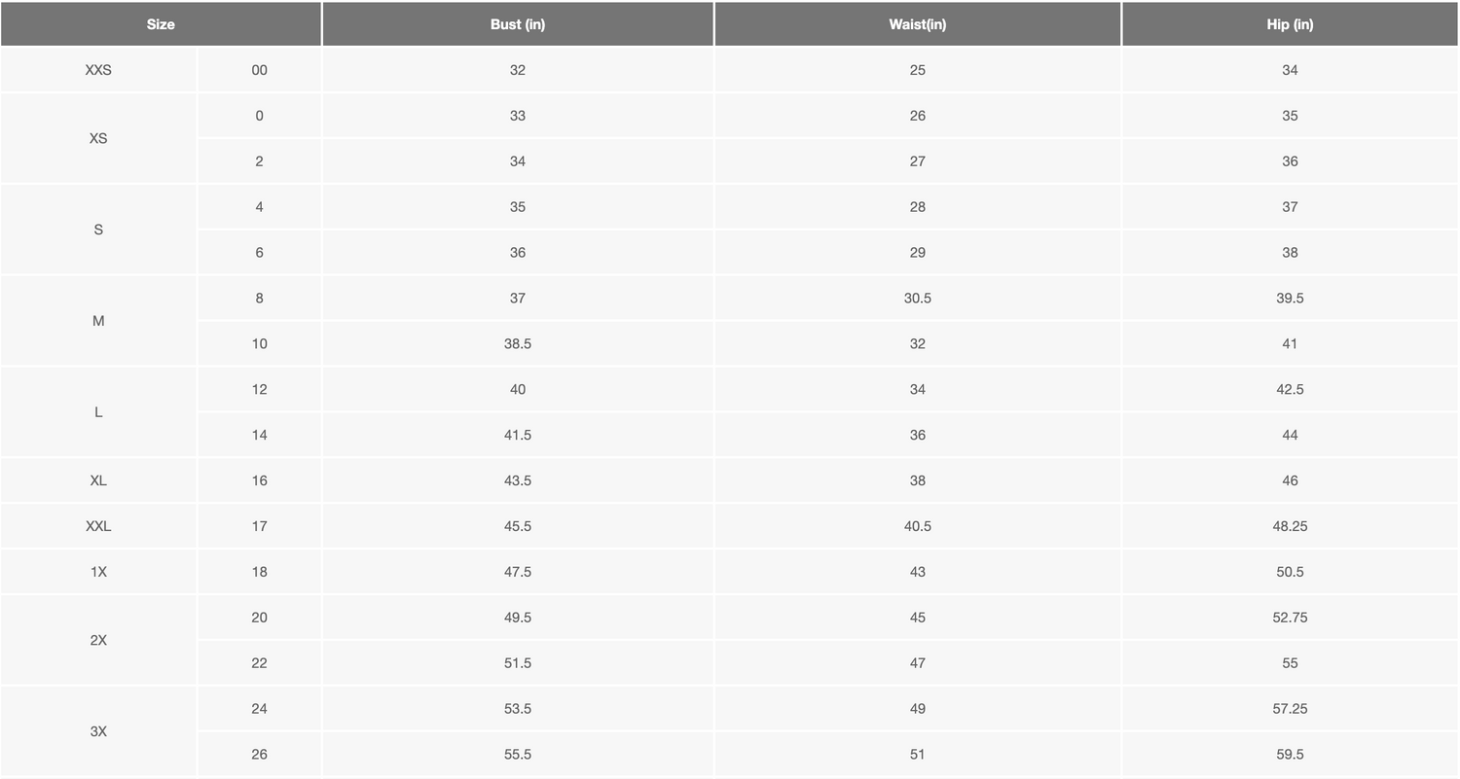Click the 48.25 hip measurement
This screenshot has width=1460, height=779.
coord(1290,526)
